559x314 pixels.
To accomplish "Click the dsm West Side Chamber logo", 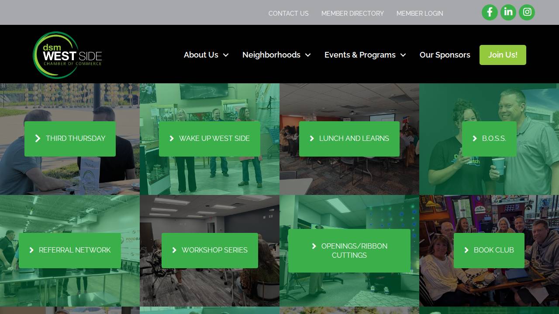I will [x=67, y=55].
